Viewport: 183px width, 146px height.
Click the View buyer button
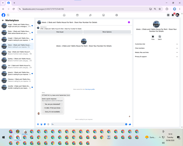tap(60, 32)
